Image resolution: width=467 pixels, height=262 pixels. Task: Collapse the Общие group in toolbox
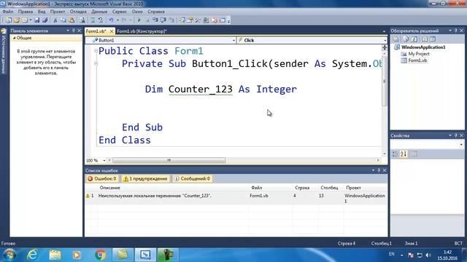click(15, 38)
